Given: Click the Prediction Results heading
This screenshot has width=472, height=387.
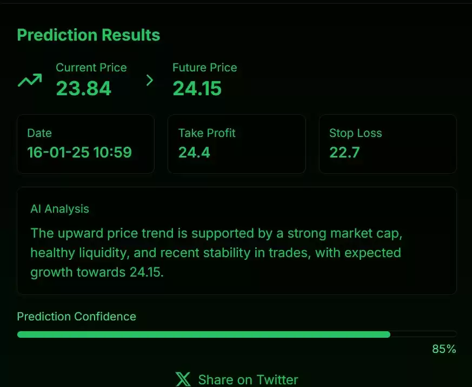Looking at the screenshot, I should 89,35.
